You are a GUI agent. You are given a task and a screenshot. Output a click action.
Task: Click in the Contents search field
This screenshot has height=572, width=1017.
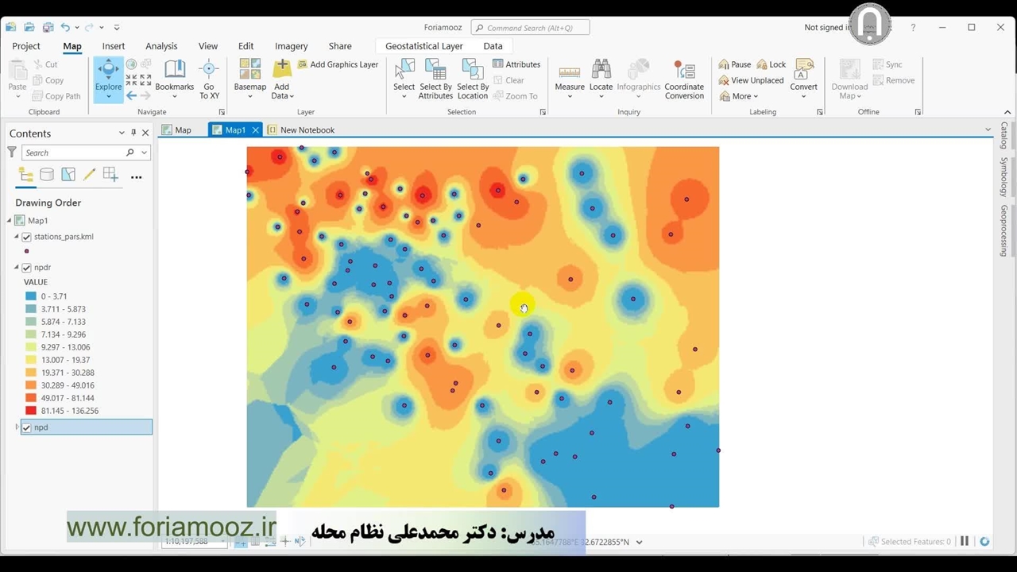pyautogui.click(x=72, y=153)
